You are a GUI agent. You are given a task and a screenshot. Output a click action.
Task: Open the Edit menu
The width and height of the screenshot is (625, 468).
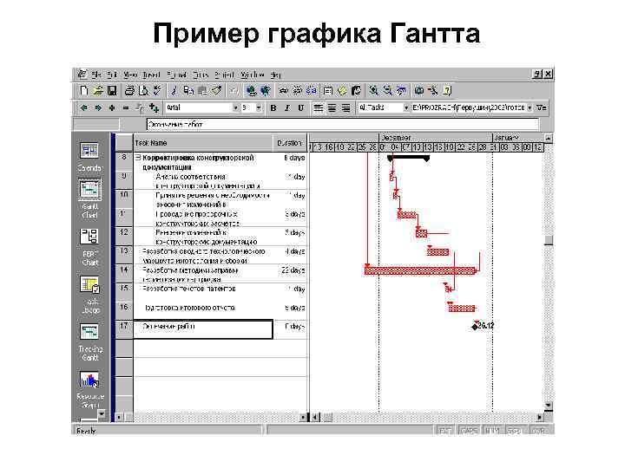coord(112,75)
